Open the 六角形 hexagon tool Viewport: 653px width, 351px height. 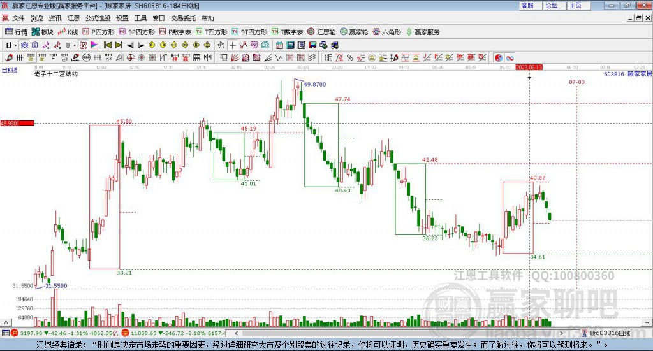(x=387, y=32)
